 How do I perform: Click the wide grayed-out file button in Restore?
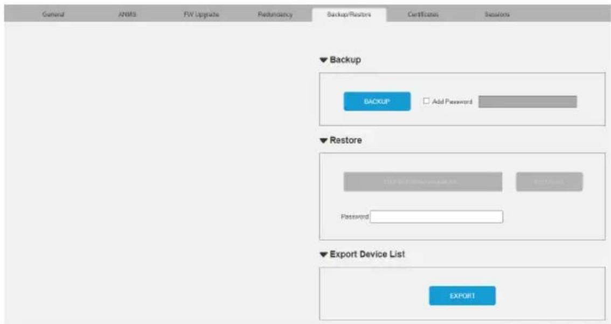click(423, 182)
